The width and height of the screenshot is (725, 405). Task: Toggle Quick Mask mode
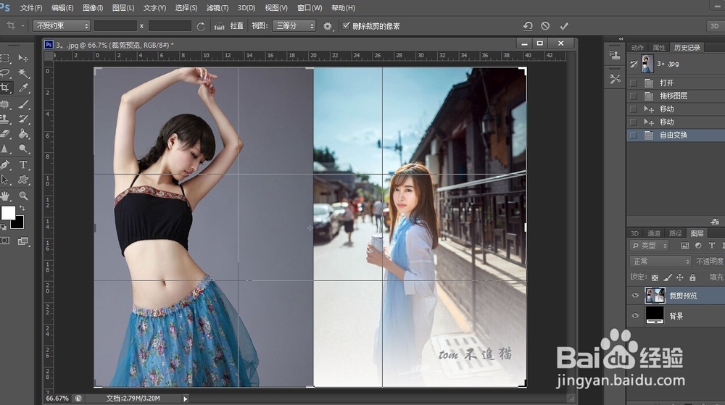click(x=4, y=241)
